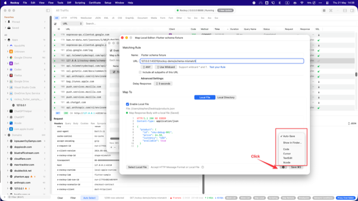Click the Select Local File button
This screenshot has height=201, width=358.
pos(137,167)
